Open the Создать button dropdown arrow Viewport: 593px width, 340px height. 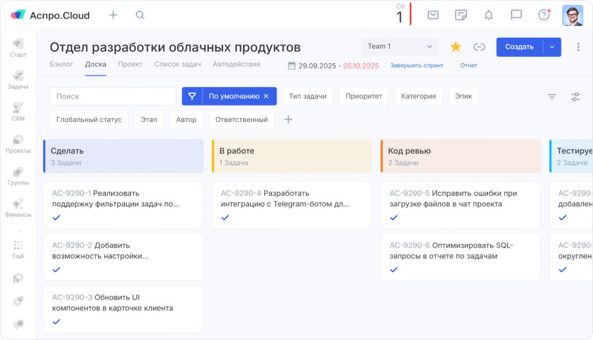[553, 47]
